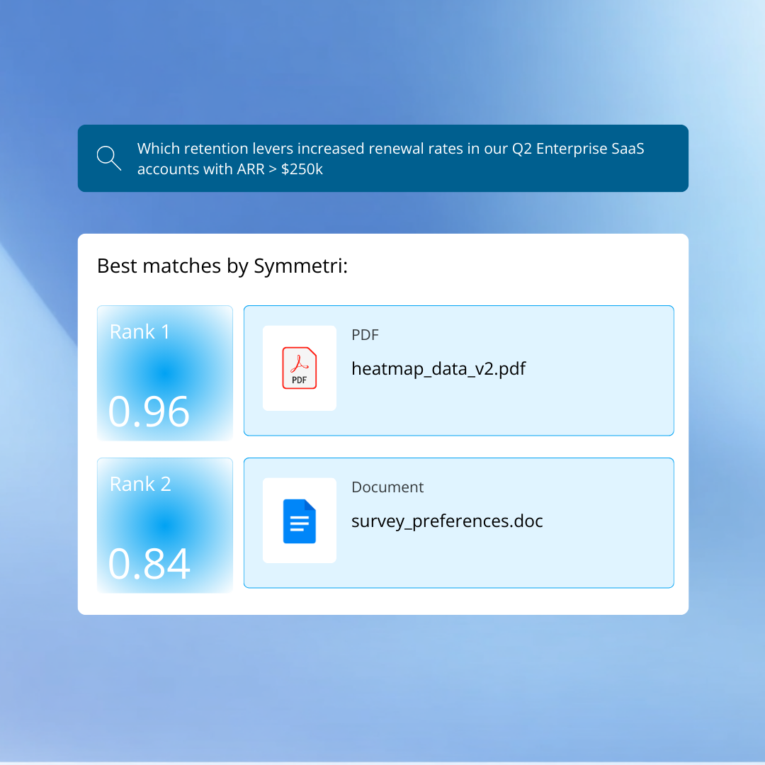Screen dimensions: 765x765
Task: Select the Rank 2 label
Action: 140,484
